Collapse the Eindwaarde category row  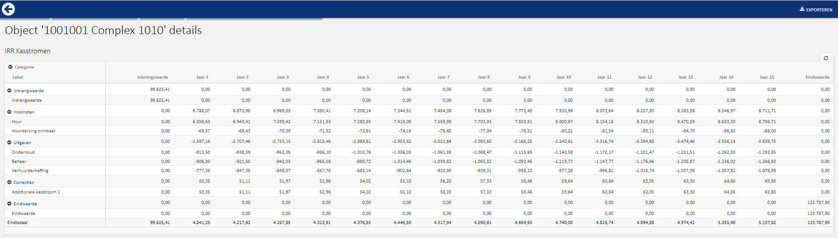coord(9,204)
